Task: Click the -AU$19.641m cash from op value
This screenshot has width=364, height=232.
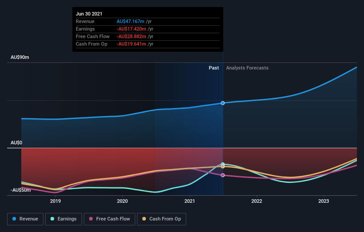Action: click(131, 44)
